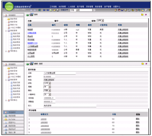Image resolution: width=152 pixels, height=136 pixels.
Task: Open the indicator link in the W0009 row
Action: click(32, 50)
